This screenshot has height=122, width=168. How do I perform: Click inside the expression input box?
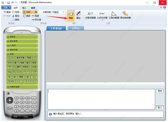tap(101, 99)
